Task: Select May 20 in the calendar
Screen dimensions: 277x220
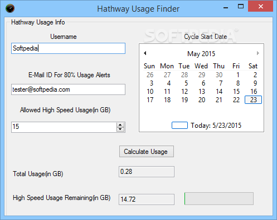Action: (x=202, y=100)
